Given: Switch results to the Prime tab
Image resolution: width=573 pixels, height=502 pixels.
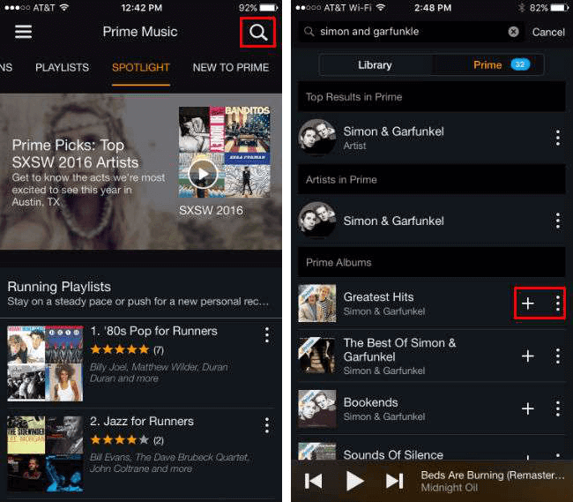Looking at the screenshot, I should click(x=487, y=65).
